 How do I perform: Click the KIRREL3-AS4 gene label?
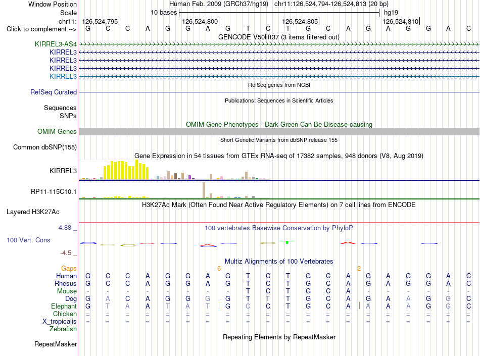pos(56,44)
